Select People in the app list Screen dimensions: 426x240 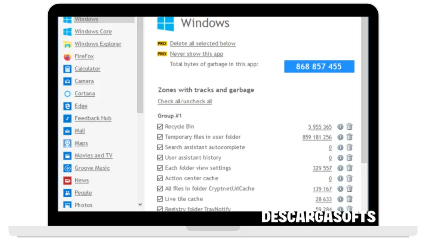coord(83,192)
